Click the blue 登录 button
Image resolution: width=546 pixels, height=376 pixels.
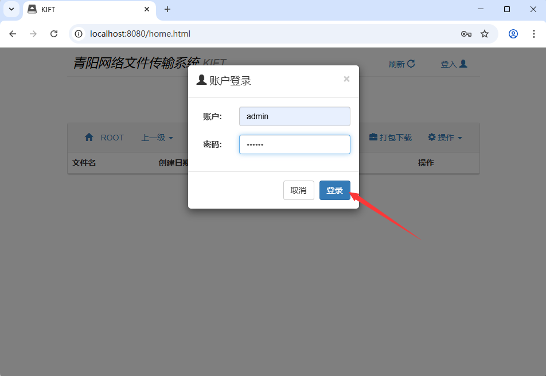click(334, 190)
